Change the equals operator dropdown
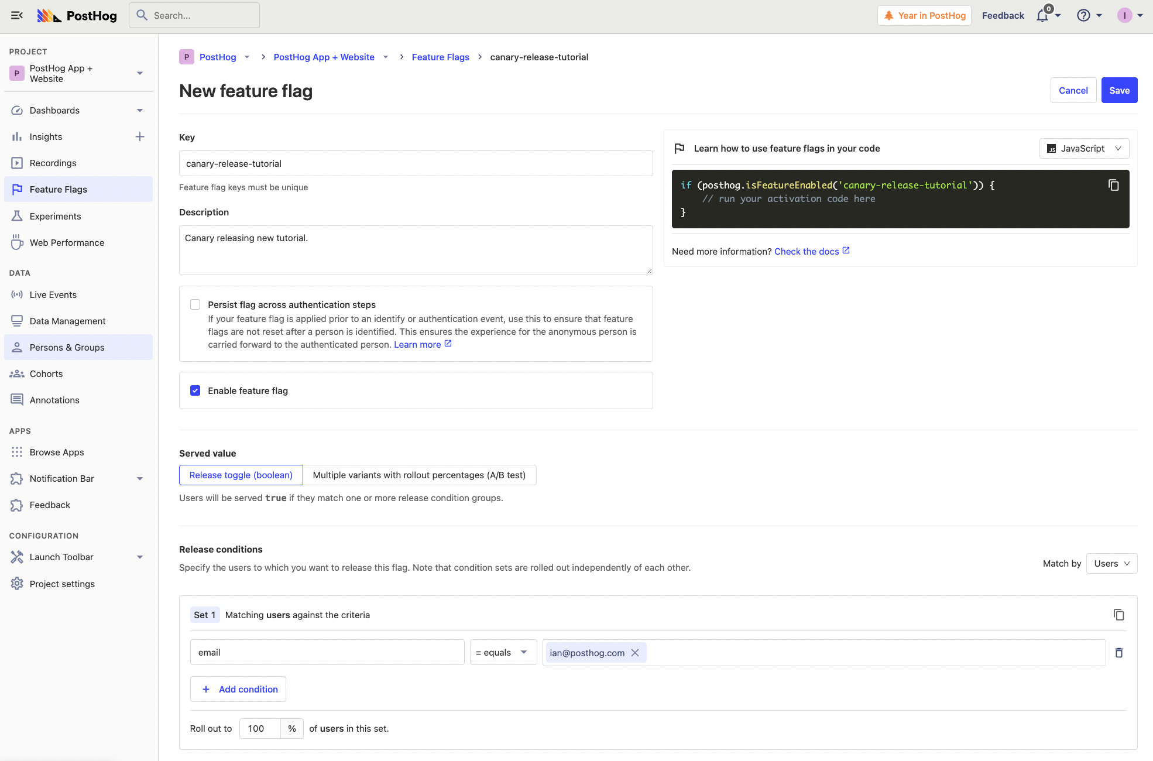 click(x=503, y=653)
